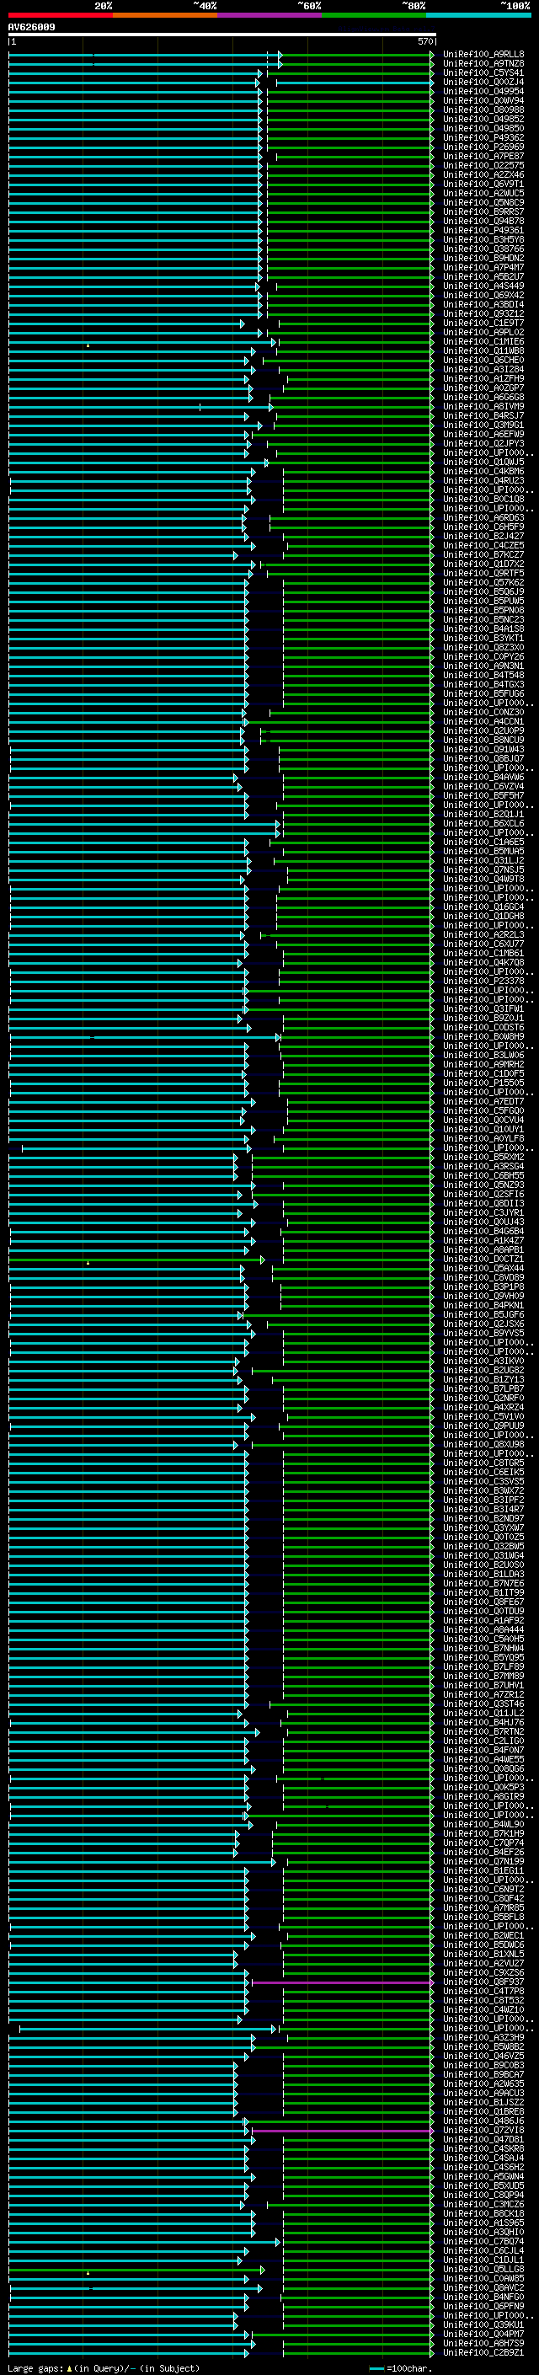Click the last hit UniRef100_C2B9Z1

483,2353
